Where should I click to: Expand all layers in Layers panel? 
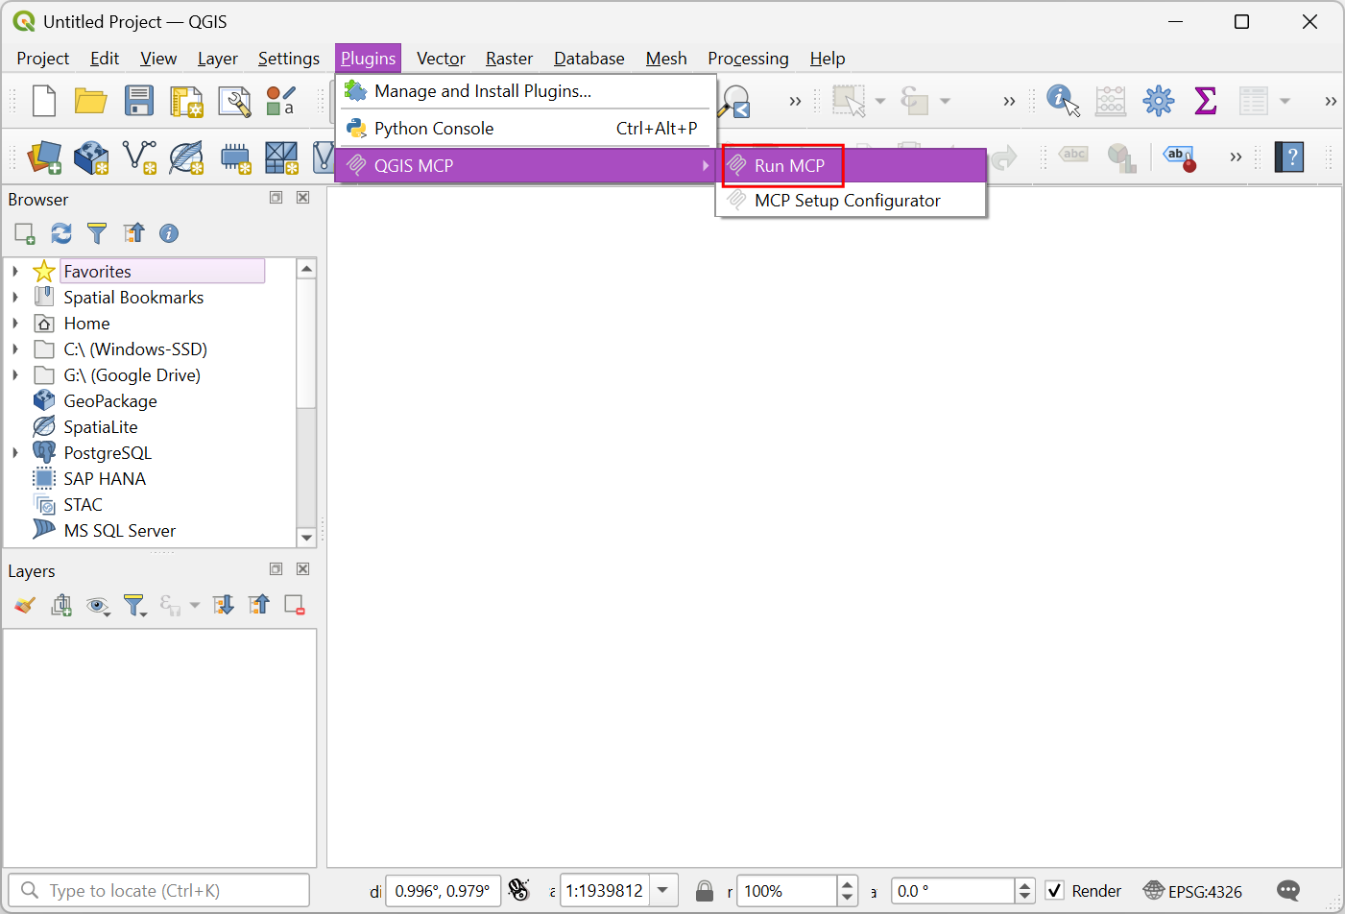(x=223, y=605)
